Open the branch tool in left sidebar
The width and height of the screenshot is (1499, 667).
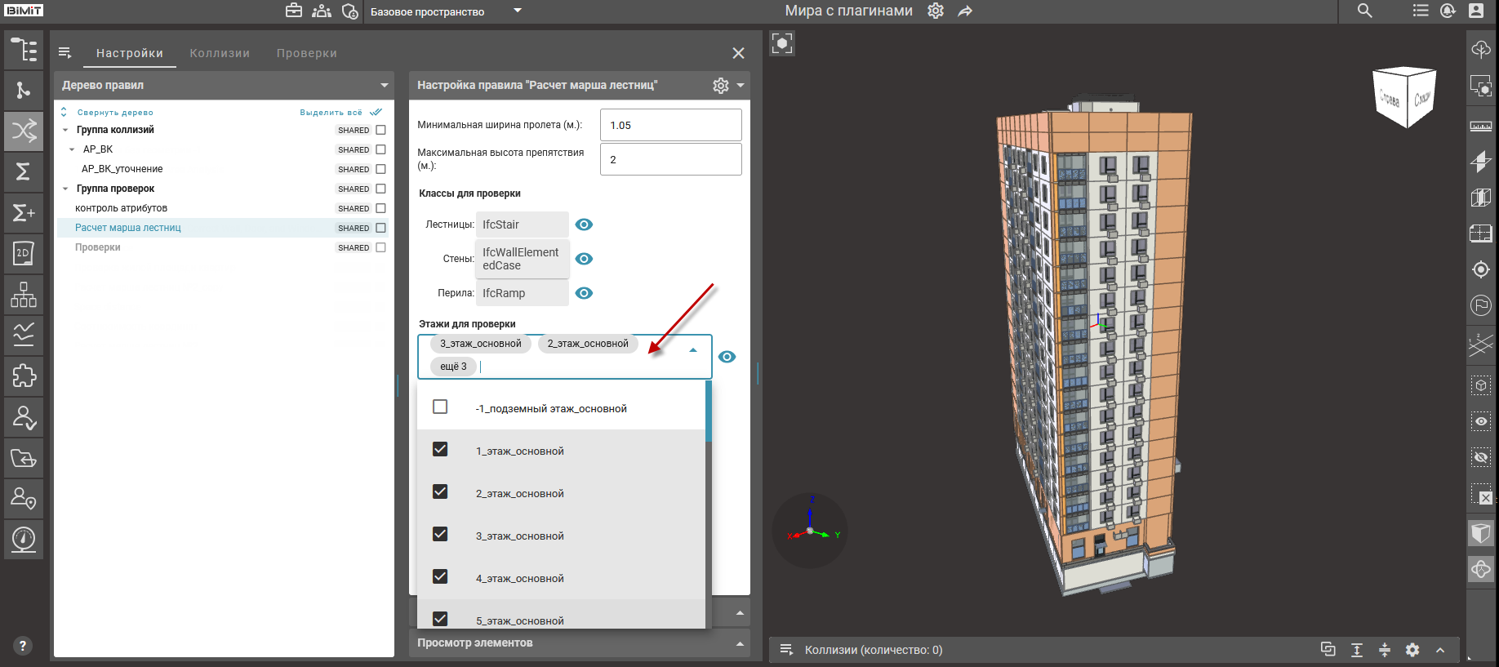(24, 91)
